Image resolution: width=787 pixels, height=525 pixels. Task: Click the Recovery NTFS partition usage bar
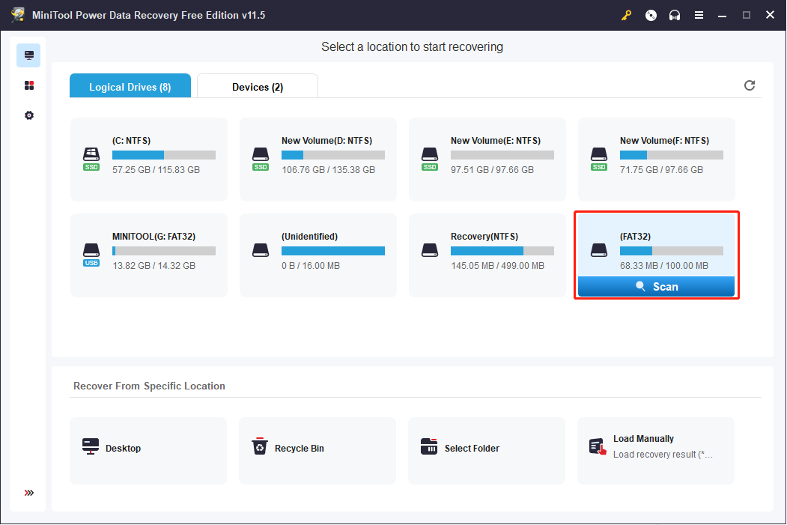pyautogui.click(x=502, y=251)
